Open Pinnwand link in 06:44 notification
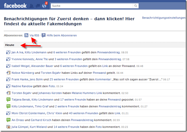This screenshot has height=132, width=187. click(99, 73)
